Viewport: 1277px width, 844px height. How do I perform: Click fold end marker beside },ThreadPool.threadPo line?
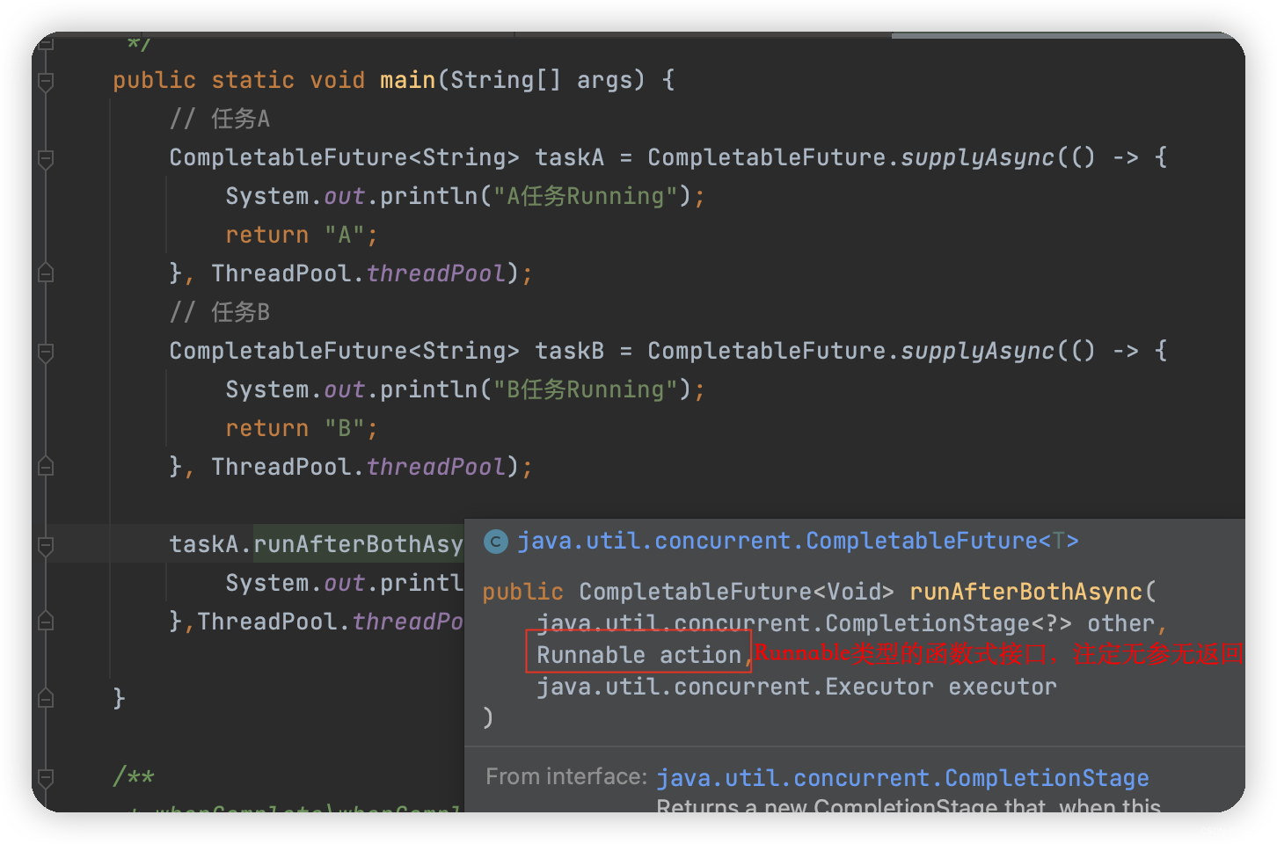click(47, 622)
